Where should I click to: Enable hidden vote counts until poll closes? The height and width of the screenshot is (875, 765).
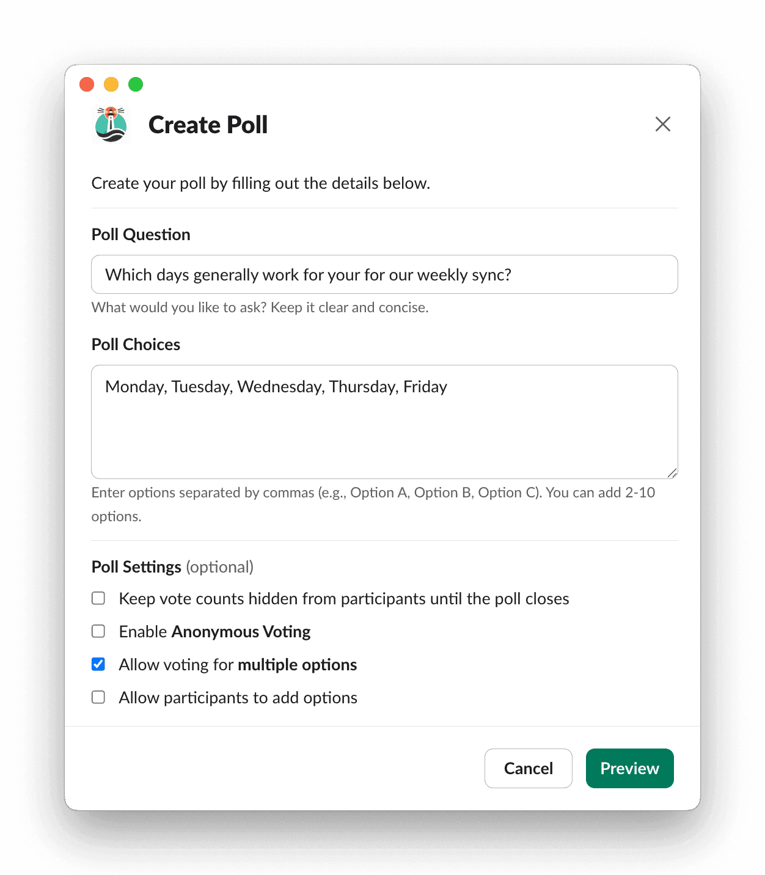coord(98,598)
